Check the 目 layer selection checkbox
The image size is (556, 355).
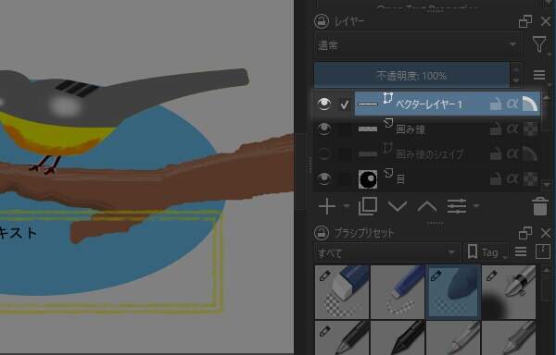click(345, 179)
